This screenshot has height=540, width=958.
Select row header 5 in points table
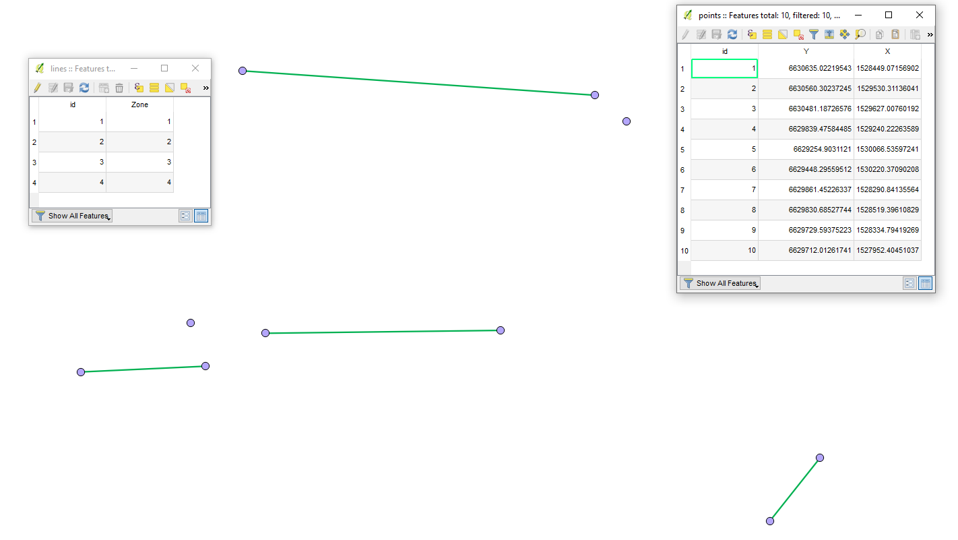(684, 150)
